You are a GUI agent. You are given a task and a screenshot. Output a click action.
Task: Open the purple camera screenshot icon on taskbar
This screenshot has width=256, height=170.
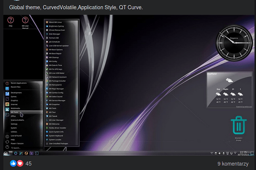pos(31,153)
